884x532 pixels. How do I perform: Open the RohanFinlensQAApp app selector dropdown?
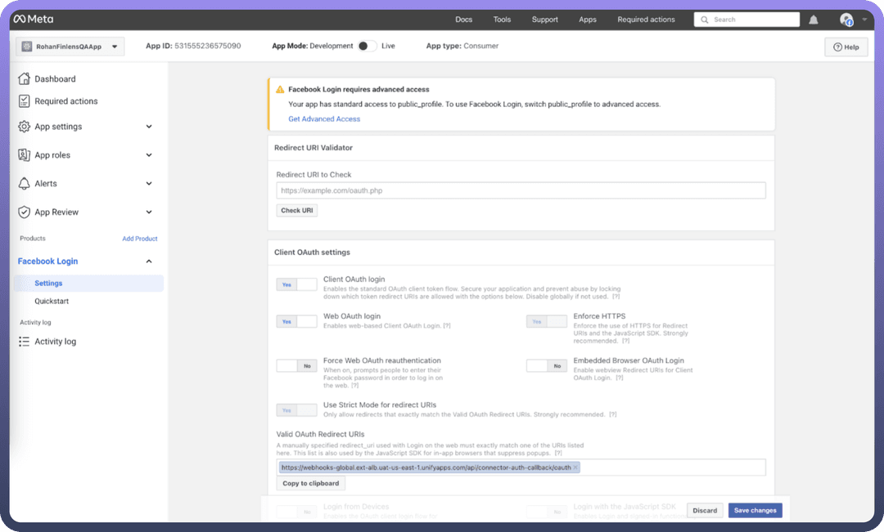70,47
